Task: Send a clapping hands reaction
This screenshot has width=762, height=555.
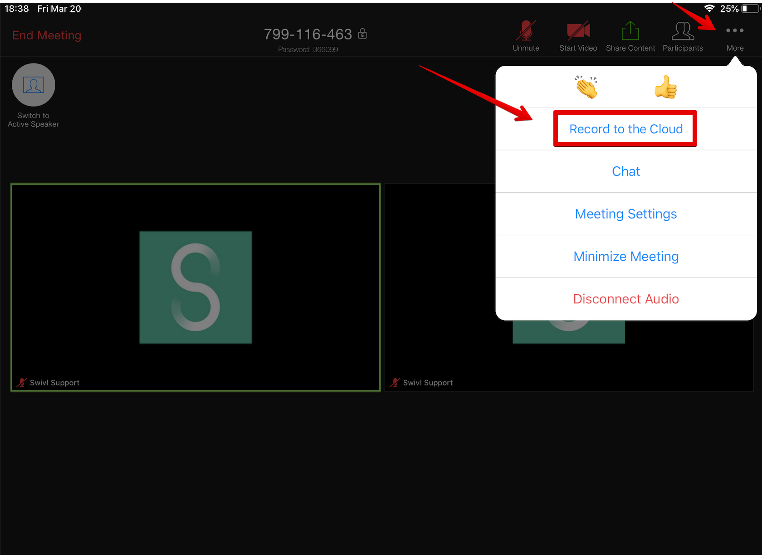Action: pyautogui.click(x=586, y=87)
